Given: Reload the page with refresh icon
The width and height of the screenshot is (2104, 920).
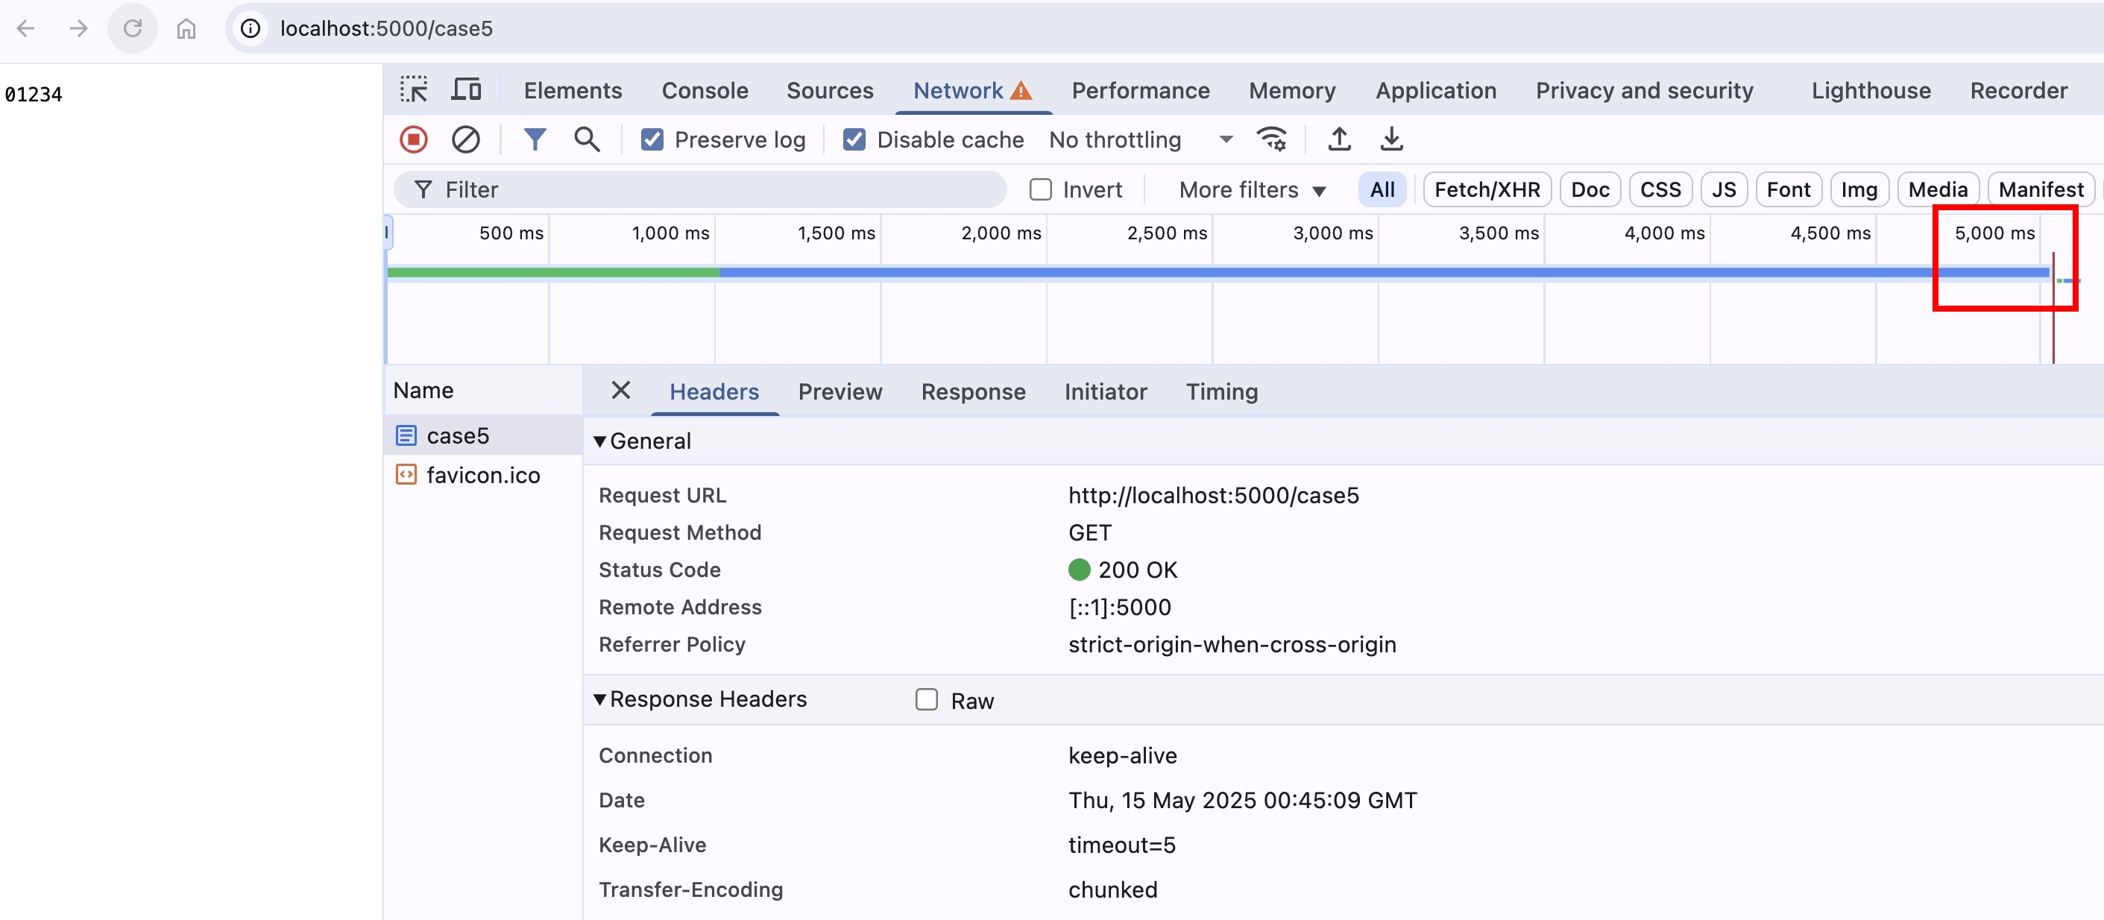Looking at the screenshot, I should tap(132, 28).
